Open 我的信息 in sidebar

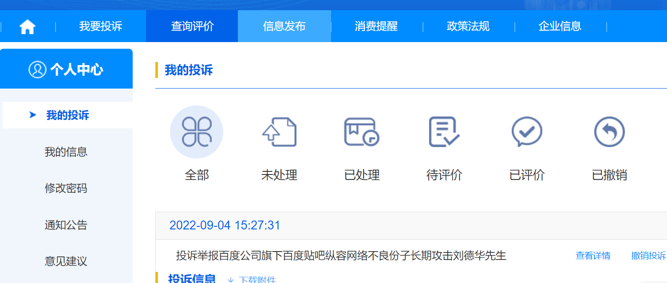pos(66,152)
